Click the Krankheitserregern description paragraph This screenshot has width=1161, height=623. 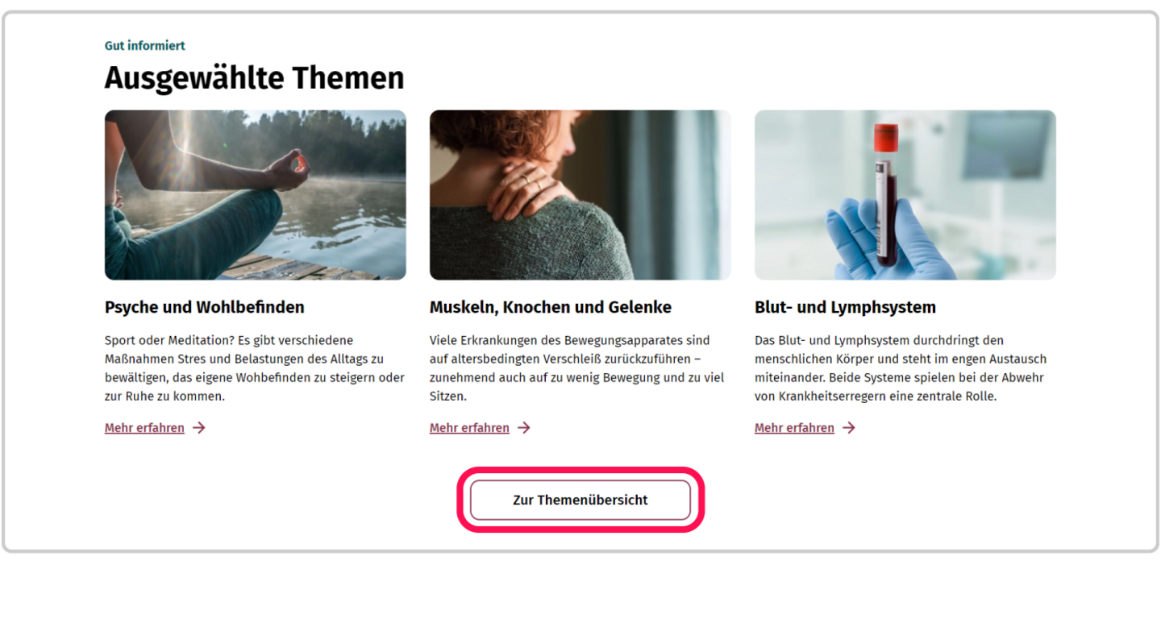[901, 368]
